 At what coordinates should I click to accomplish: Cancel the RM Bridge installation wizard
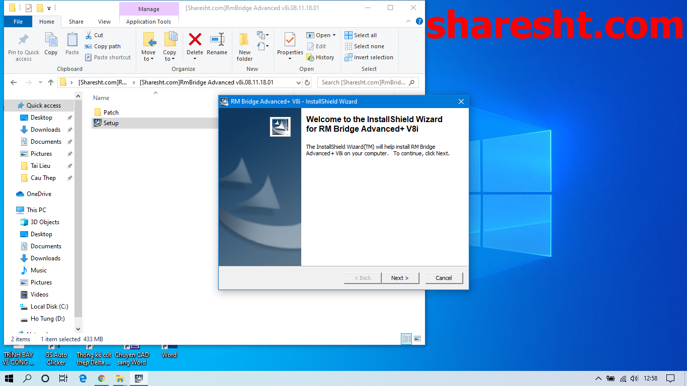click(444, 278)
